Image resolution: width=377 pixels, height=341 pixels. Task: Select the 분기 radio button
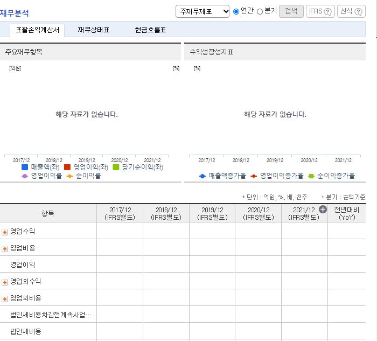tap(260, 11)
